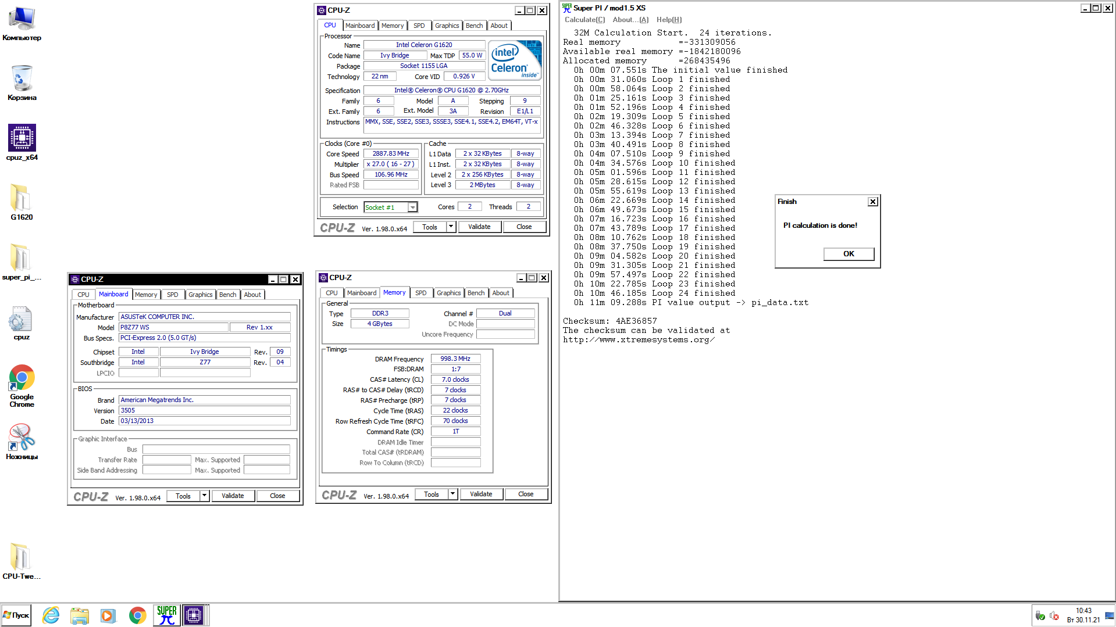1116x627 pixels.
Task: Click Validate in the Mainboard window
Action: point(233,496)
